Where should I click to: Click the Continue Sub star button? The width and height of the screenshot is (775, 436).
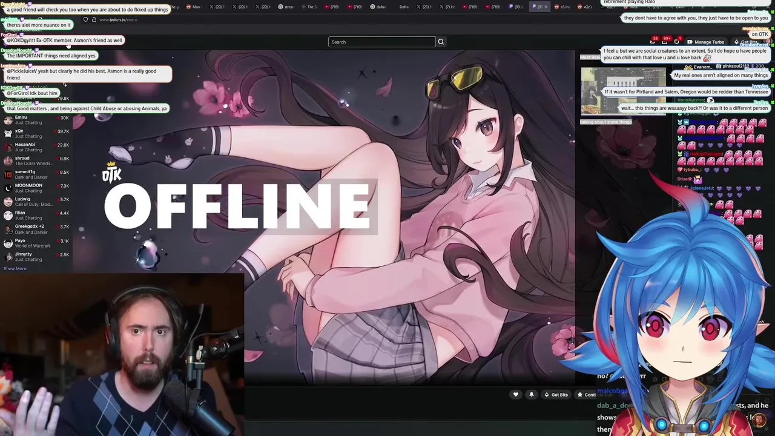(x=586, y=395)
